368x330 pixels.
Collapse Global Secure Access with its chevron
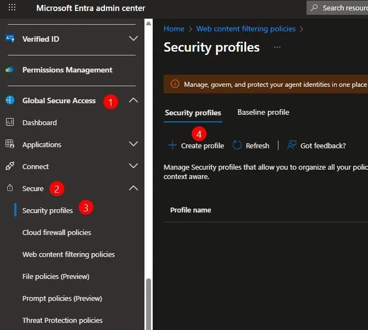pos(133,100)
